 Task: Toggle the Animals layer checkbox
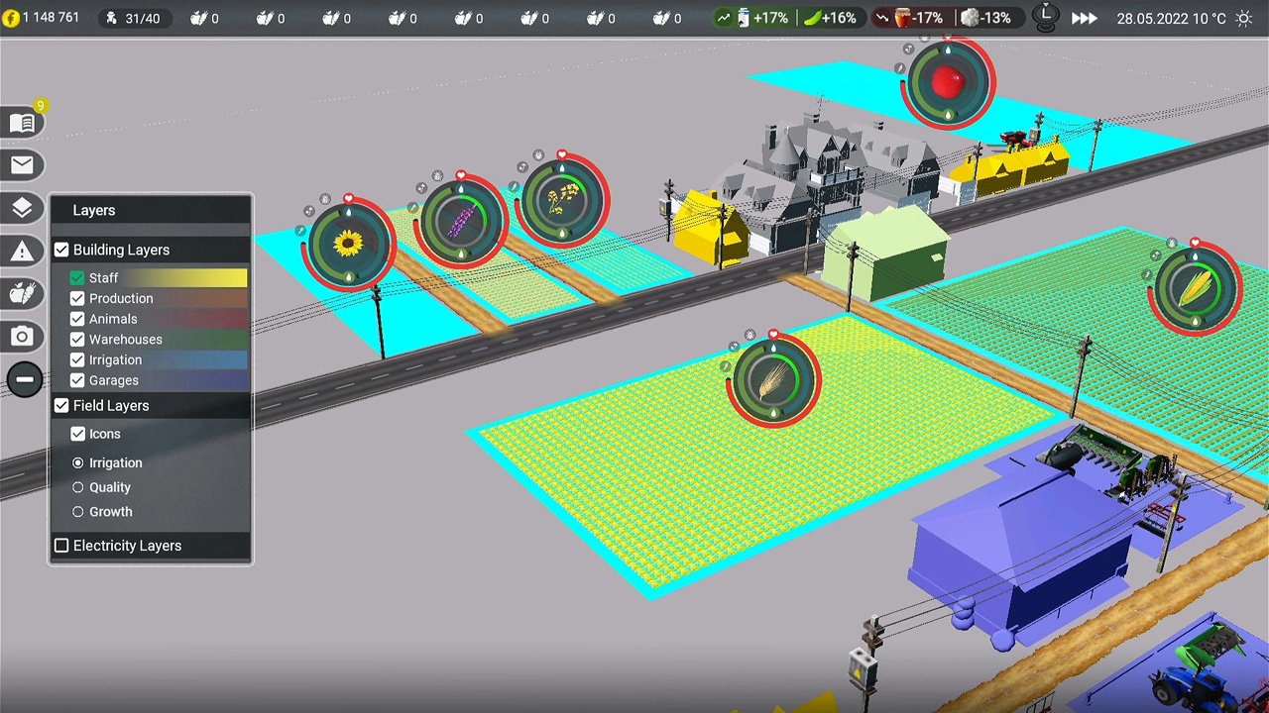77,319
